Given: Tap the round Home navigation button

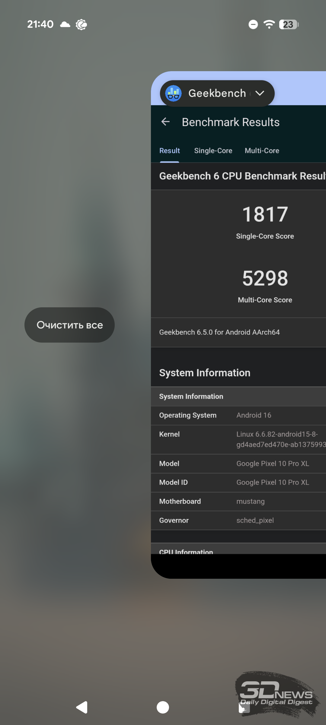Looking at the screenshot, I should point(163,707).
